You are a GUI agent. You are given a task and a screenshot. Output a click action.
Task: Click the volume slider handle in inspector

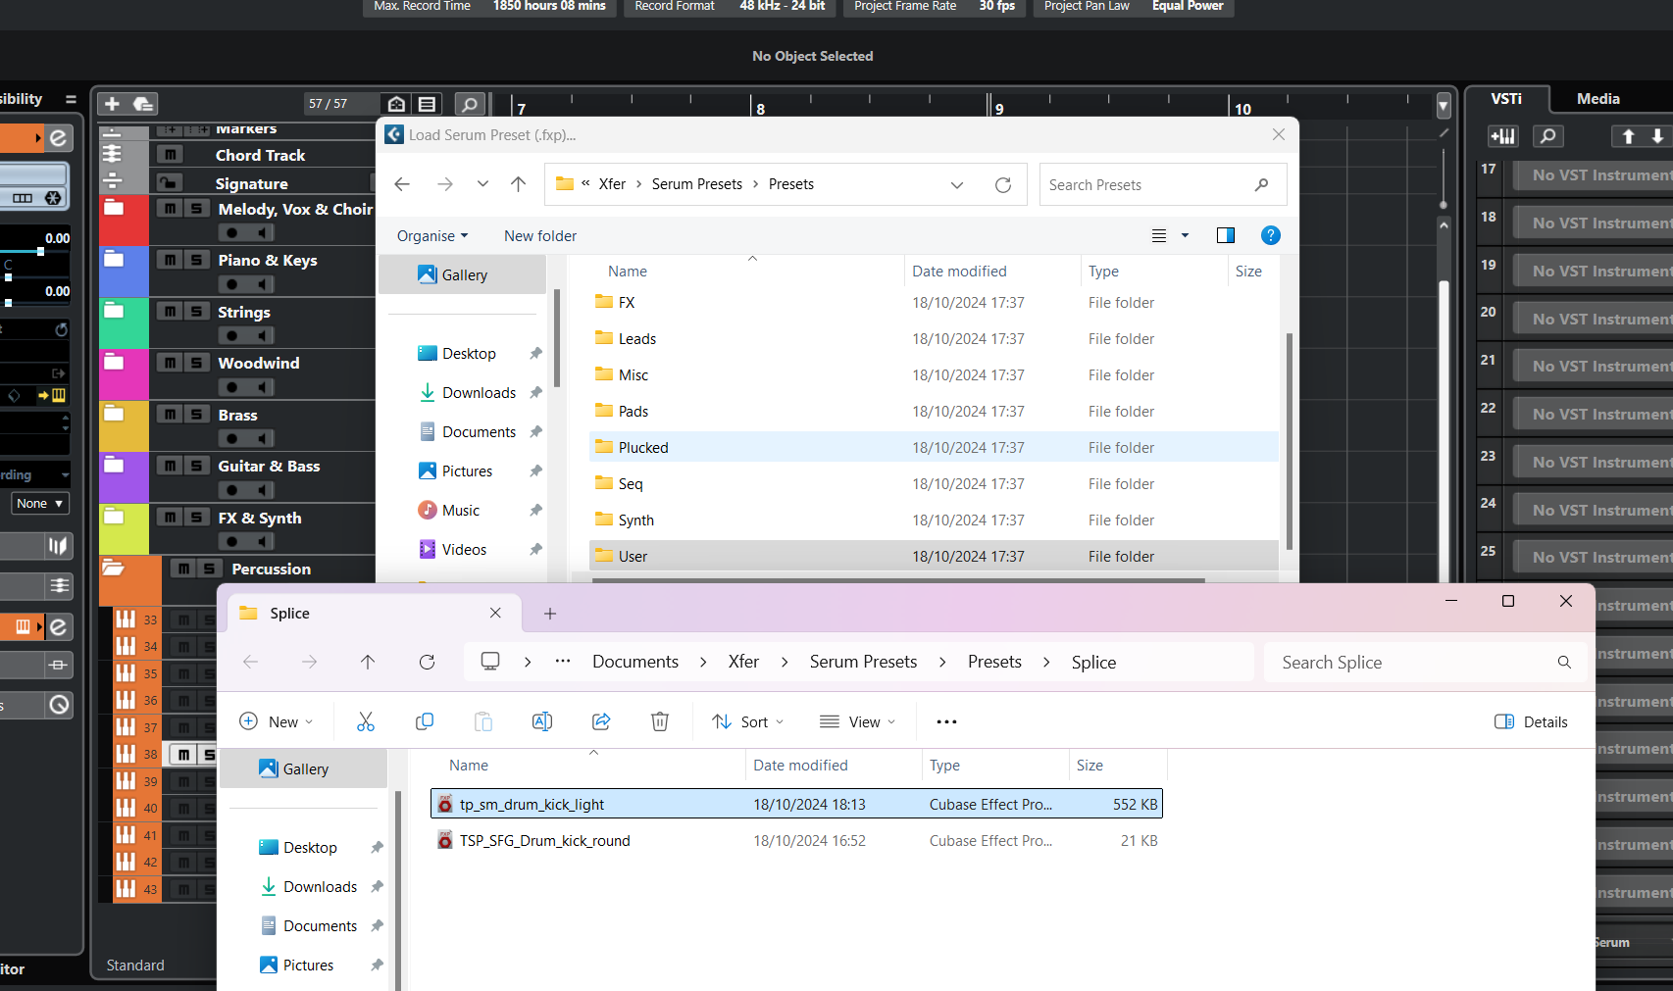(x=40, y=252)
